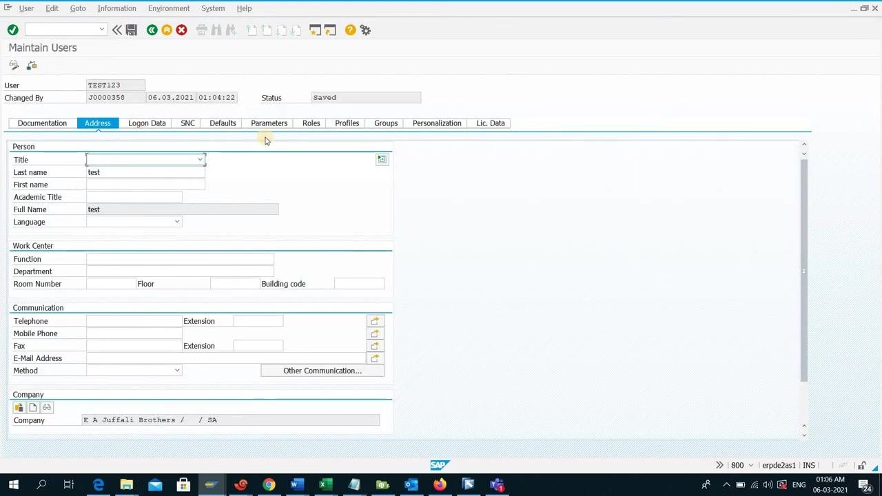The width and height of the screenshot is (882, 496).
Task: Open more e-mail addresses arrow icon
Action: click(x=375, y=358)
